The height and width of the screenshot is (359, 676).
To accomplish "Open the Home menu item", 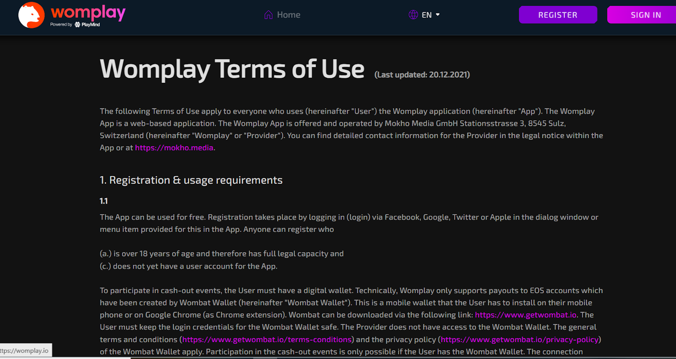I will (289, 15).
